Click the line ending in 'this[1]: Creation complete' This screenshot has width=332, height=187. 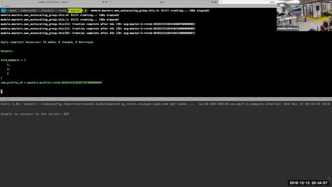pos(98,24)
